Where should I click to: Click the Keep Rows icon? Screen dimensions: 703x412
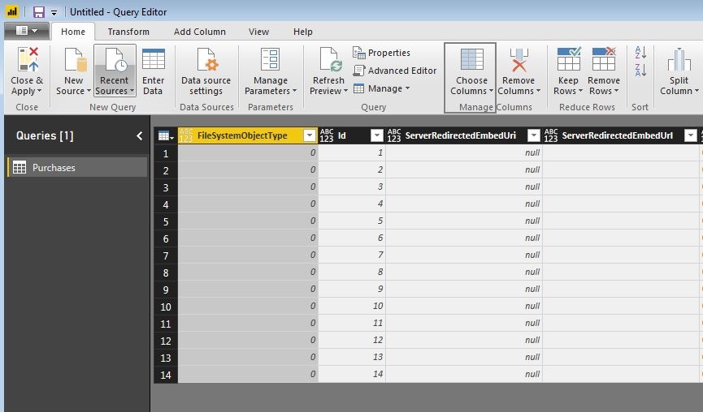(568, 62)
